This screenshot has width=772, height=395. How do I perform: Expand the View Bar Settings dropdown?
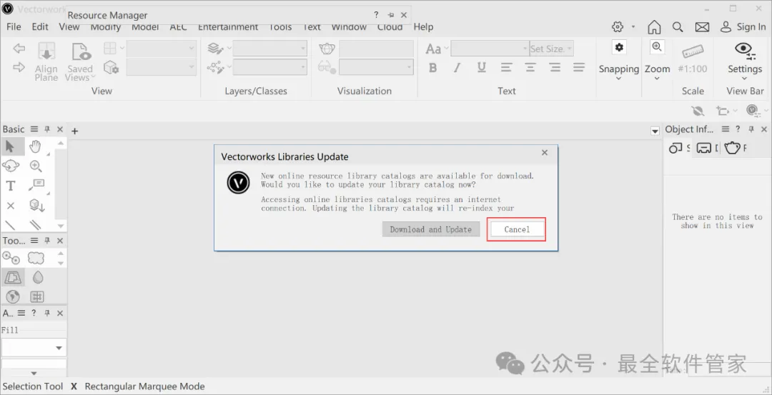744,78
